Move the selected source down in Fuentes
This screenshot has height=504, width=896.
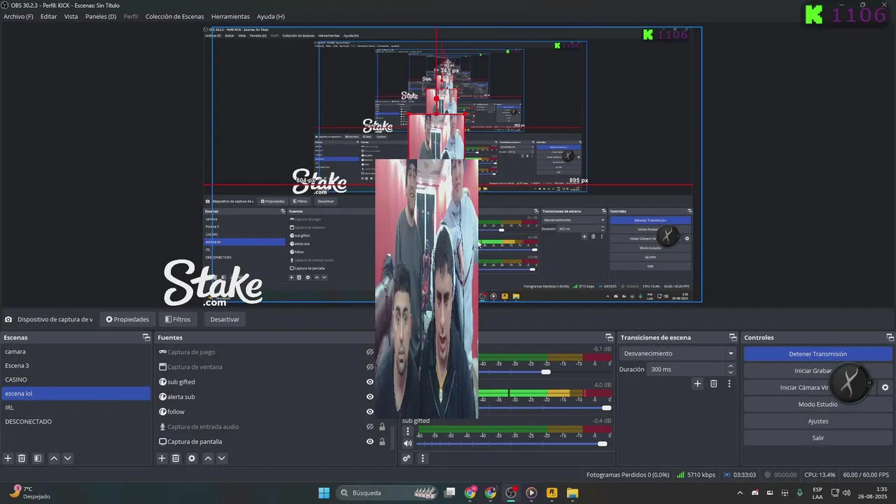coord(222,458)
